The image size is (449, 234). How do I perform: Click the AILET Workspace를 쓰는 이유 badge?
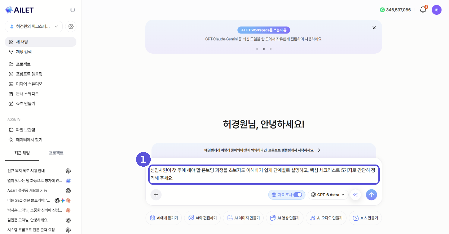[264, 30]
